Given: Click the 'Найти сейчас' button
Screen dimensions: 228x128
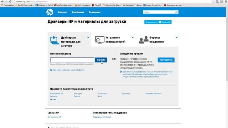Looking at the screenshot, I should pyautogui.click(x=166, y=60).
